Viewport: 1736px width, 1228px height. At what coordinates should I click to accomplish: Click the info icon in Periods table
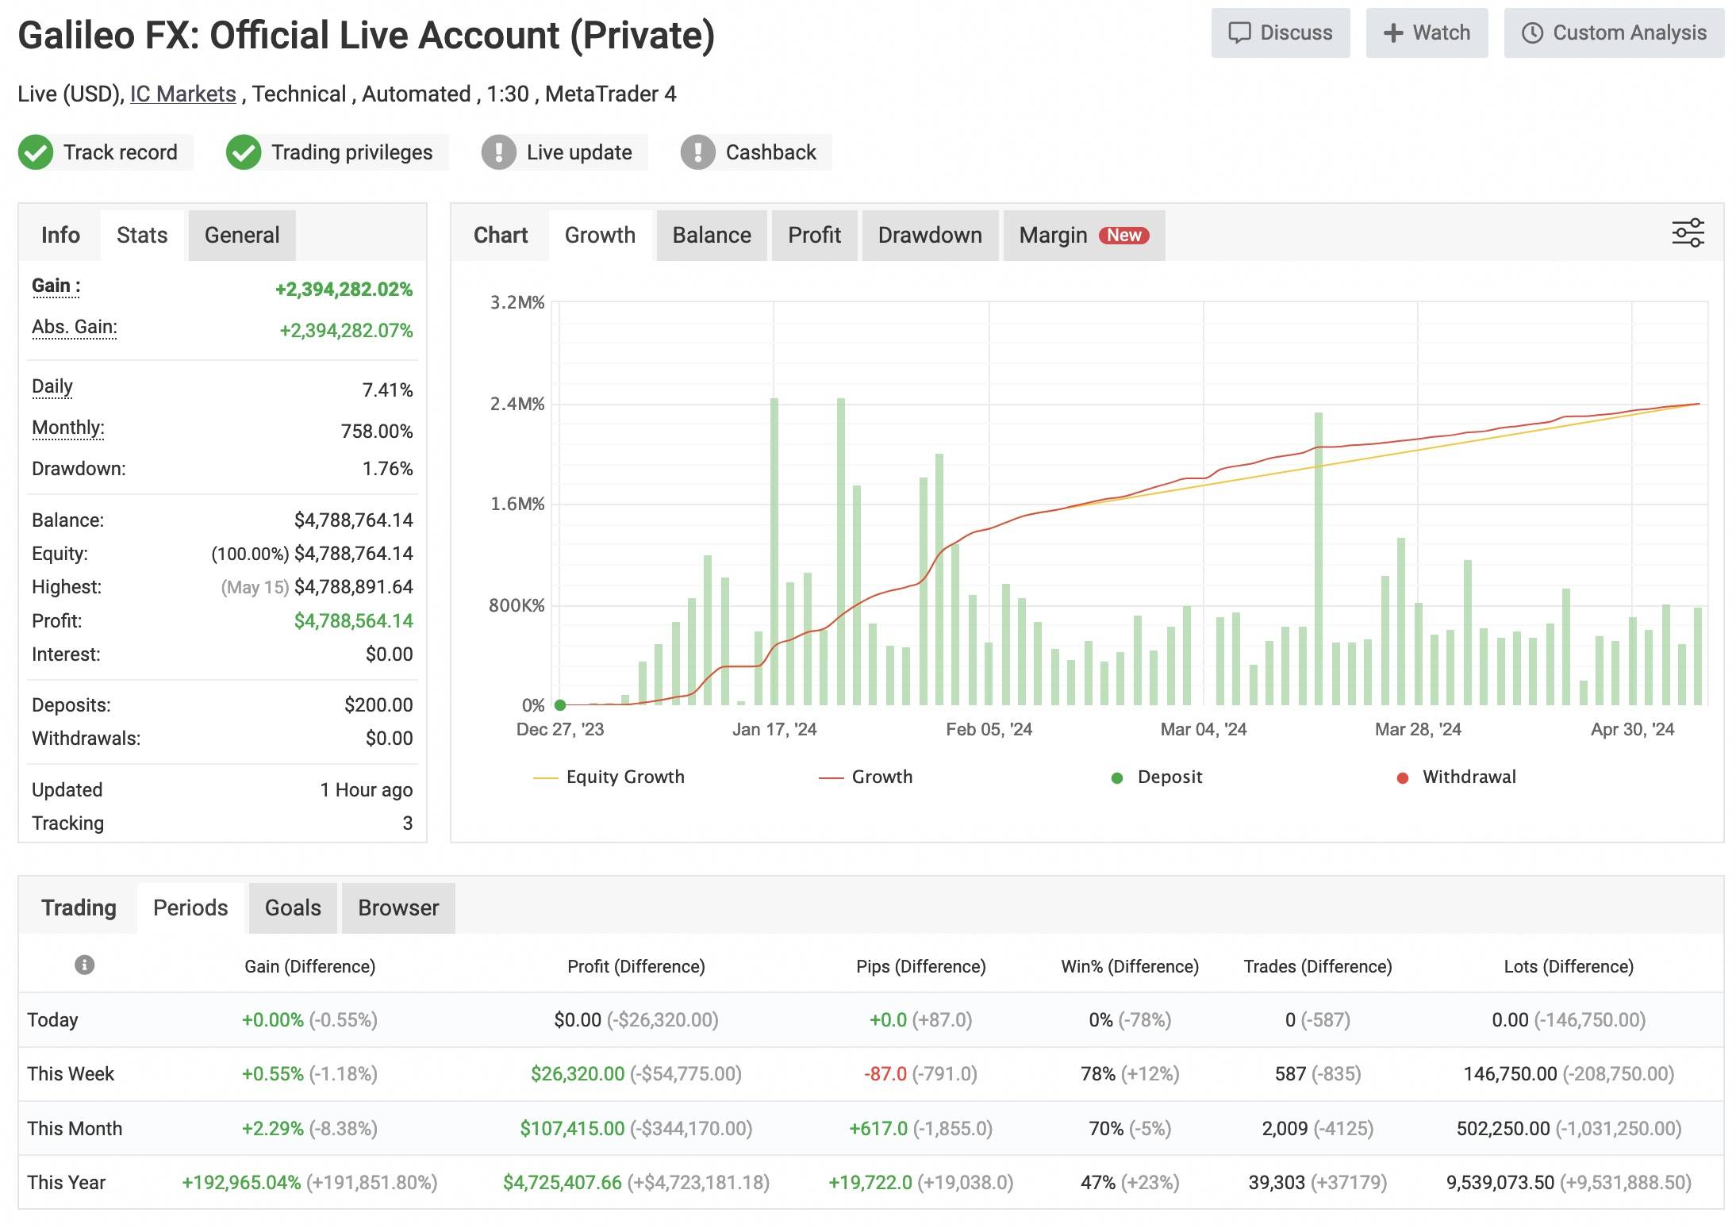click(84, 965)
